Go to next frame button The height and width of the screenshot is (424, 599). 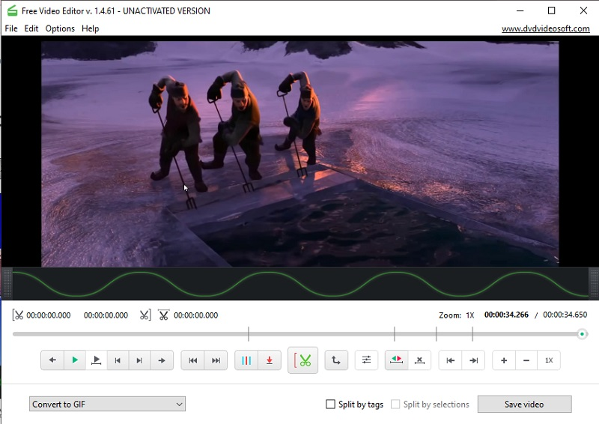click(x=139, y=360)
